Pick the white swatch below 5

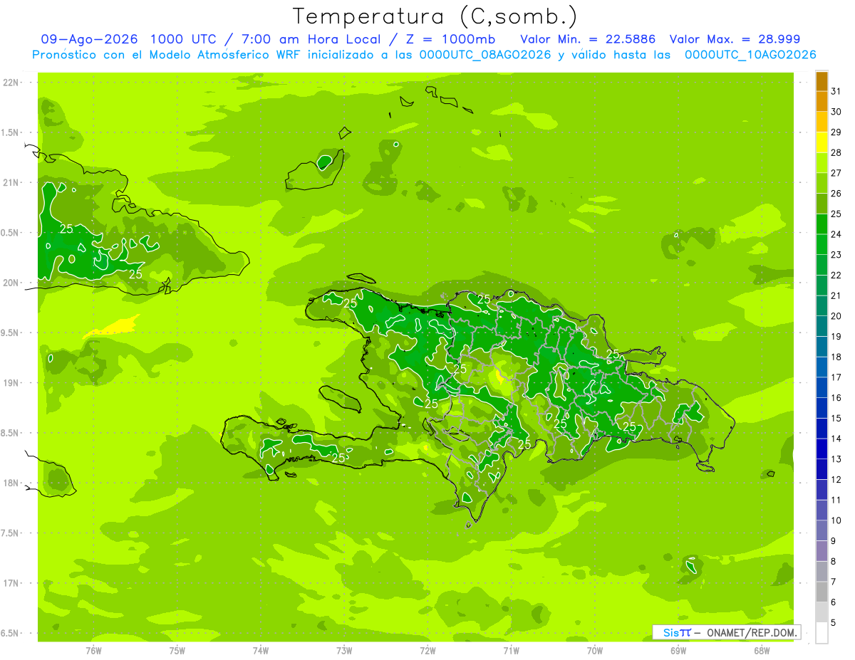(822, 632)
